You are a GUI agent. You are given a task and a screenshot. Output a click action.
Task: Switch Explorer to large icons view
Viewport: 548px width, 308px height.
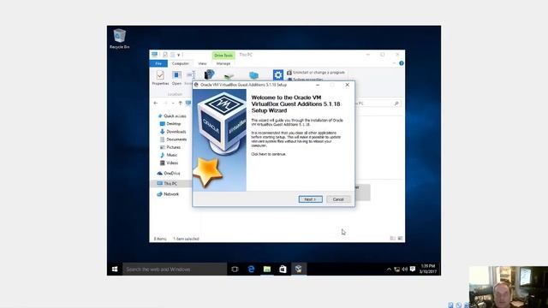(400, 239)
